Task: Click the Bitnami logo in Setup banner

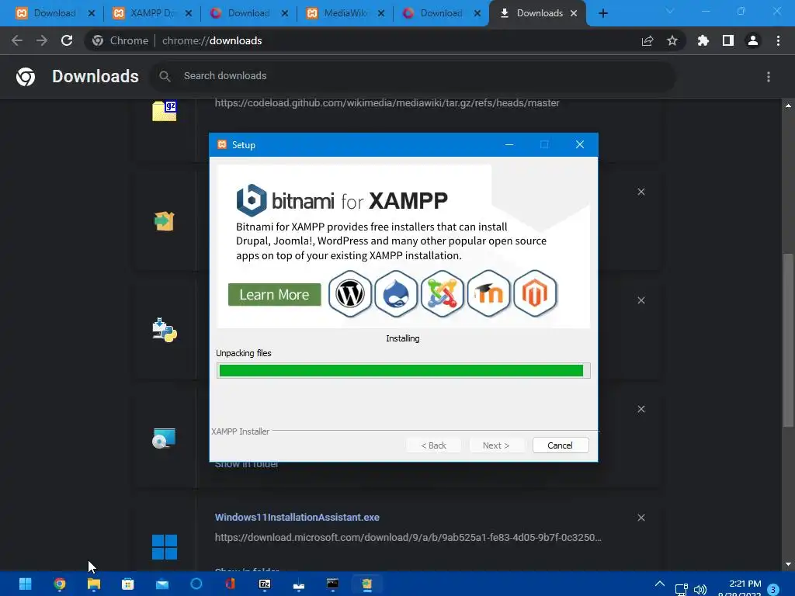Action: 251,200
